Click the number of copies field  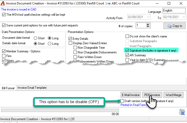pos(141,25)
